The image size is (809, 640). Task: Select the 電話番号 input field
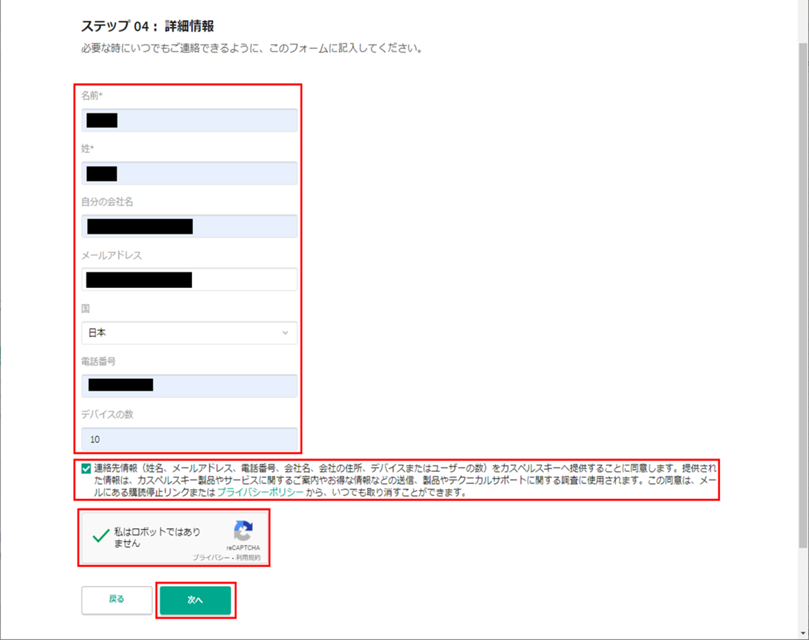(x=189, y=385)
